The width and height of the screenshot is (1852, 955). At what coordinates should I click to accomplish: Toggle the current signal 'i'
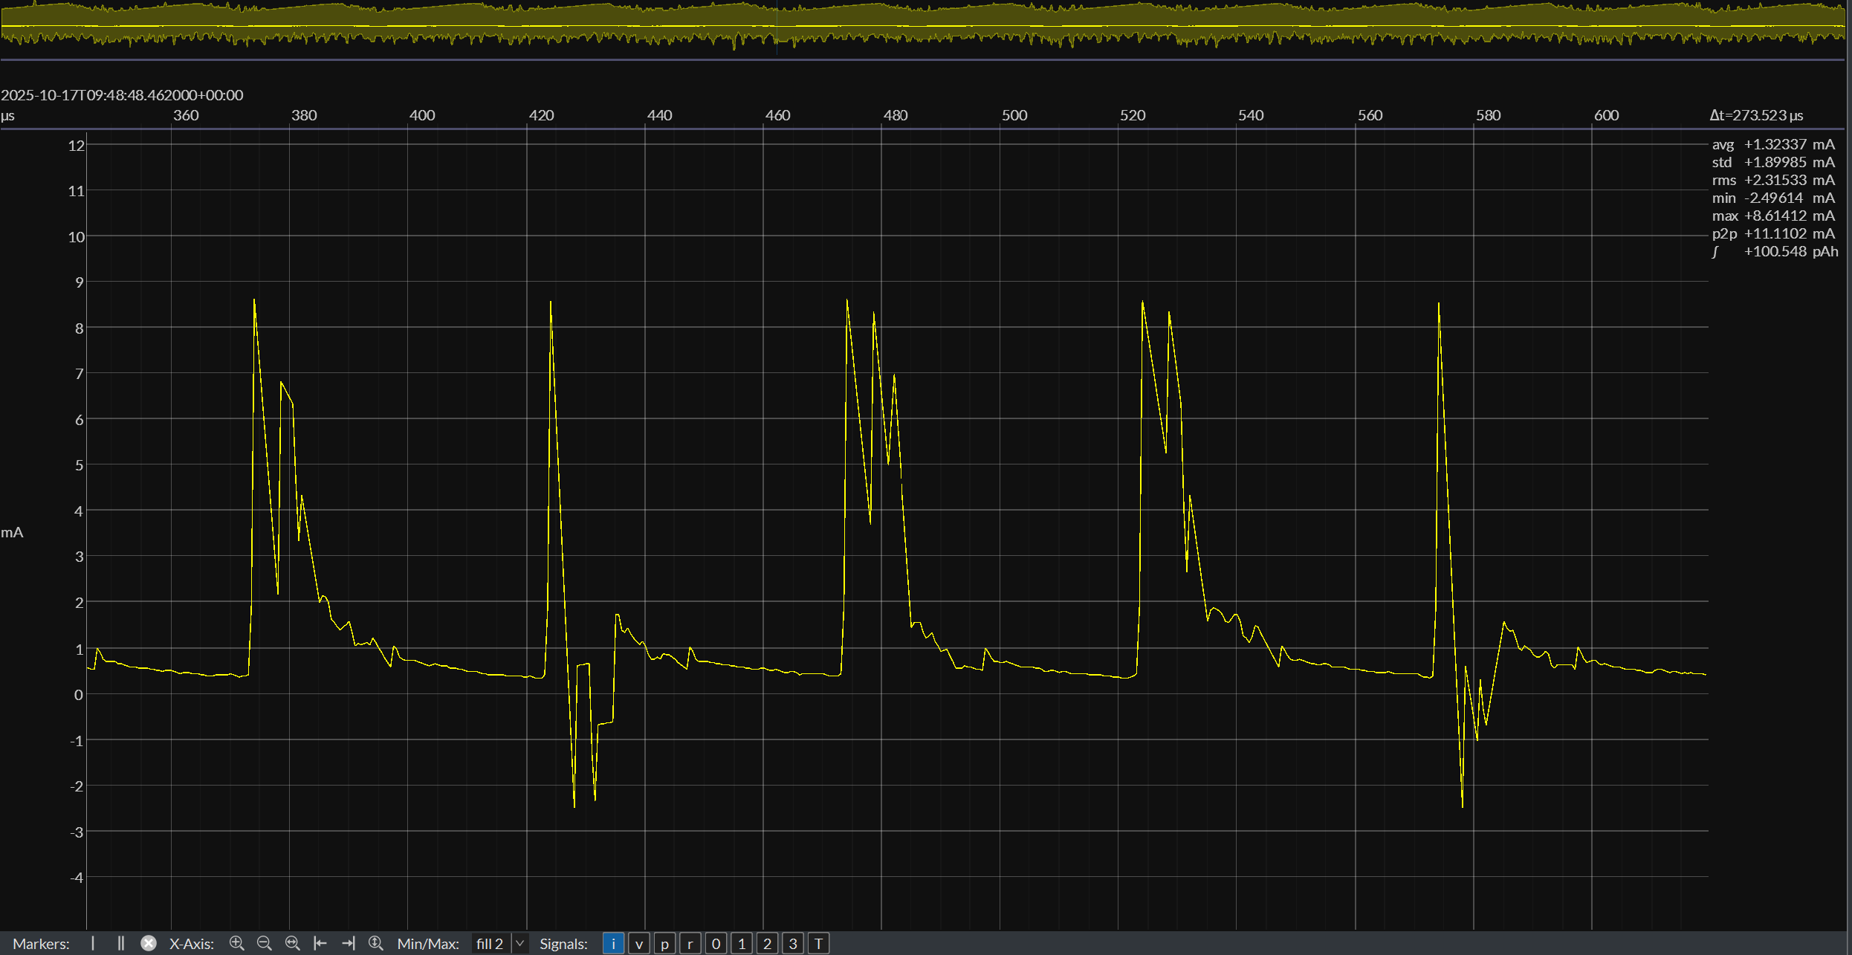click(613, 943)
